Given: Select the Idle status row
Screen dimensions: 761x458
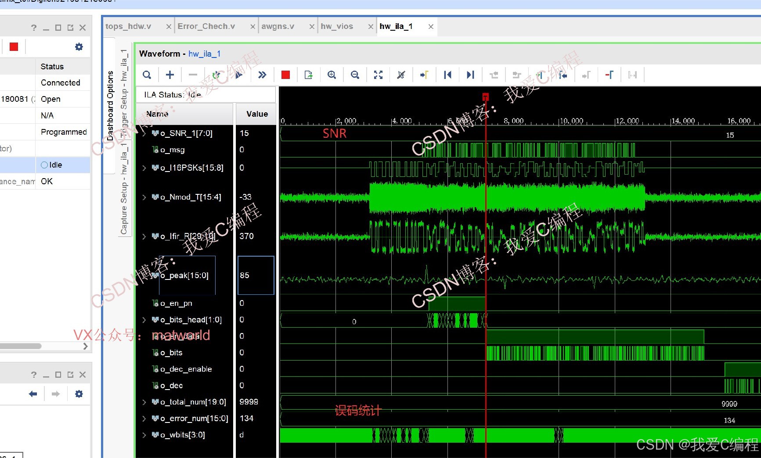Looking at the screenshot, I should tap(45, 165).
